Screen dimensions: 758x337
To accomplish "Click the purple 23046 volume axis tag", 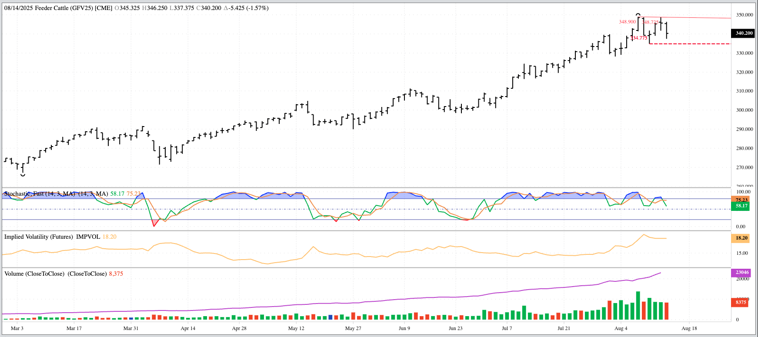I will [x=742, y=273].
